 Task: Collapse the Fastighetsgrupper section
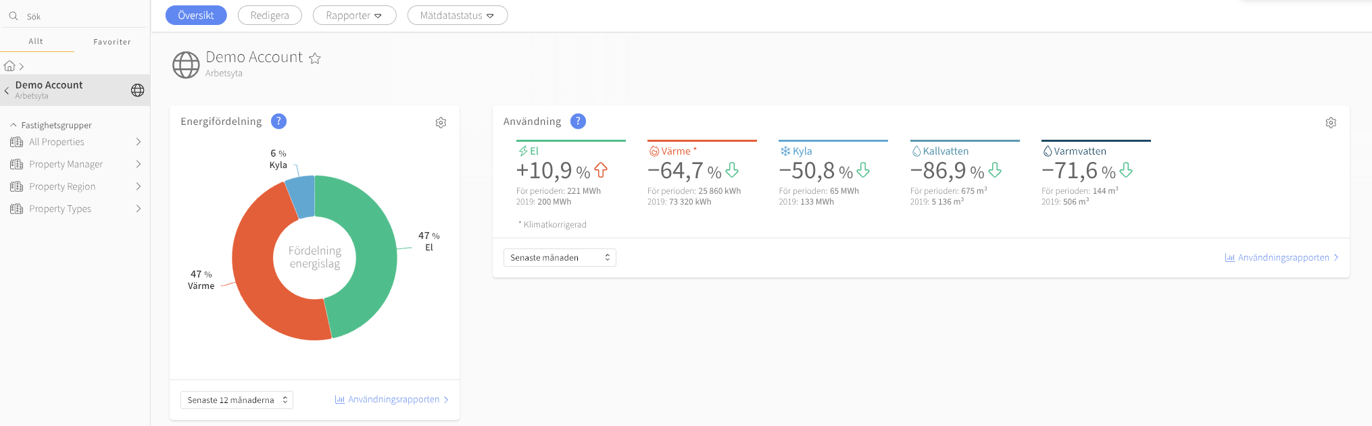click(14, 126)
